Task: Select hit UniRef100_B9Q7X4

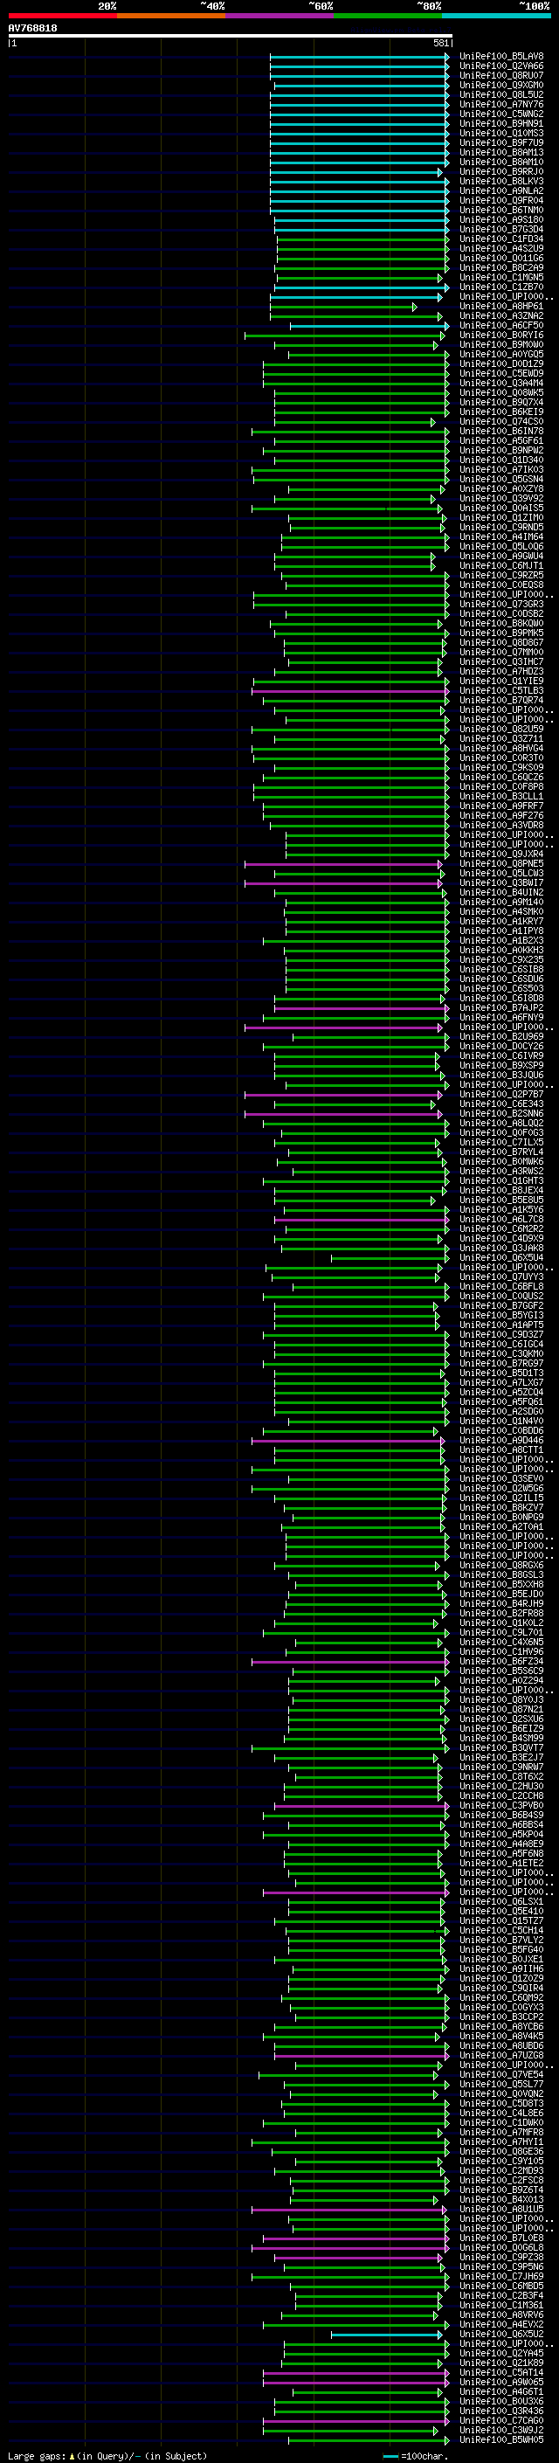Action: pos(500,403)
